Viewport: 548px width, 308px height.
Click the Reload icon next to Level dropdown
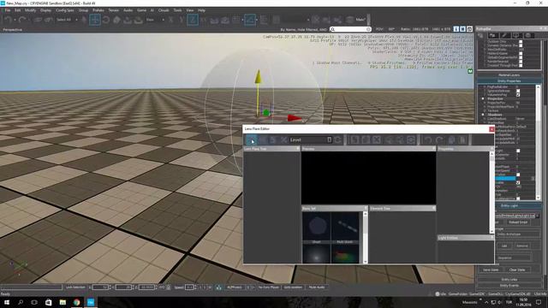click(337, 140)
